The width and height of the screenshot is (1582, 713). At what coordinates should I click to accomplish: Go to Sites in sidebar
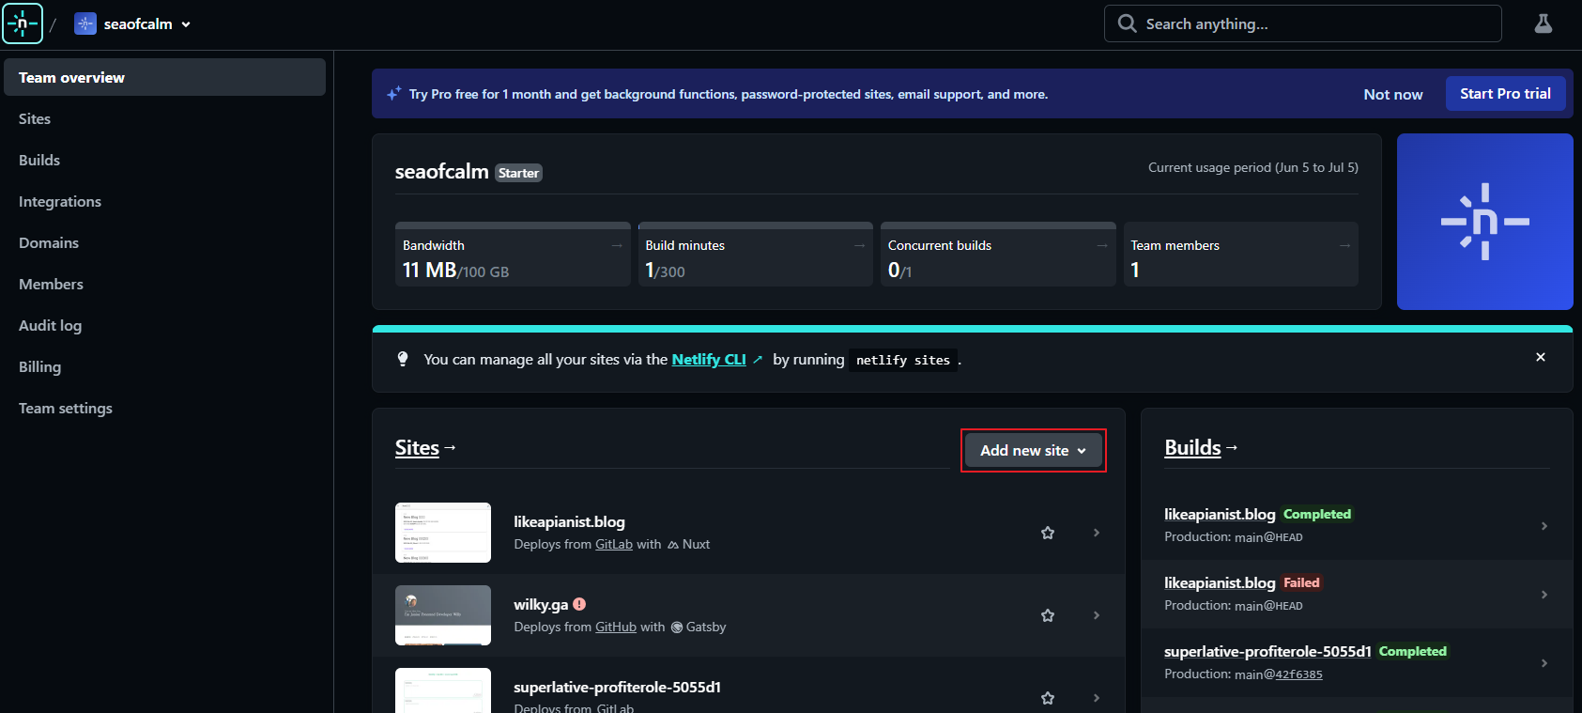(35, 118)
